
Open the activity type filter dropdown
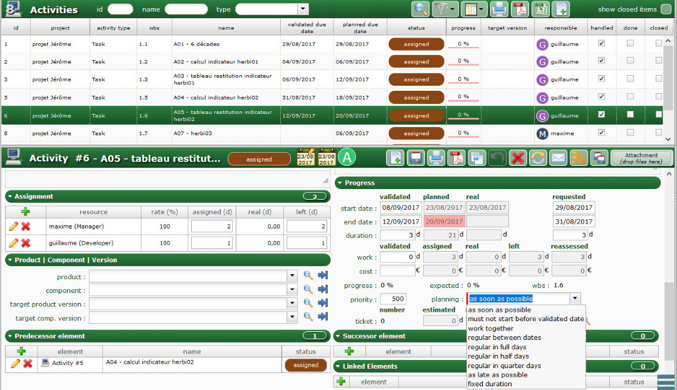pyautogui.click(x=303, y=9)
